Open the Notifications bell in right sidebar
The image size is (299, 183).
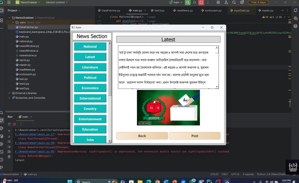pos(296,10)
